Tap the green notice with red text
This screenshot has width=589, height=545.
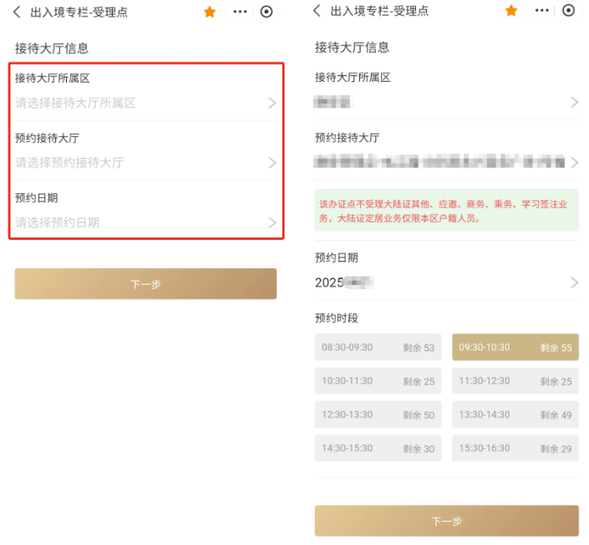[x=446, y=211]
